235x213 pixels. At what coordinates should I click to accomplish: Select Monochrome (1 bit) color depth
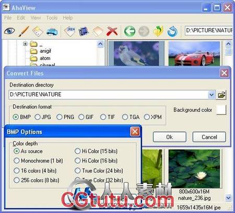[x=38, y=161]
